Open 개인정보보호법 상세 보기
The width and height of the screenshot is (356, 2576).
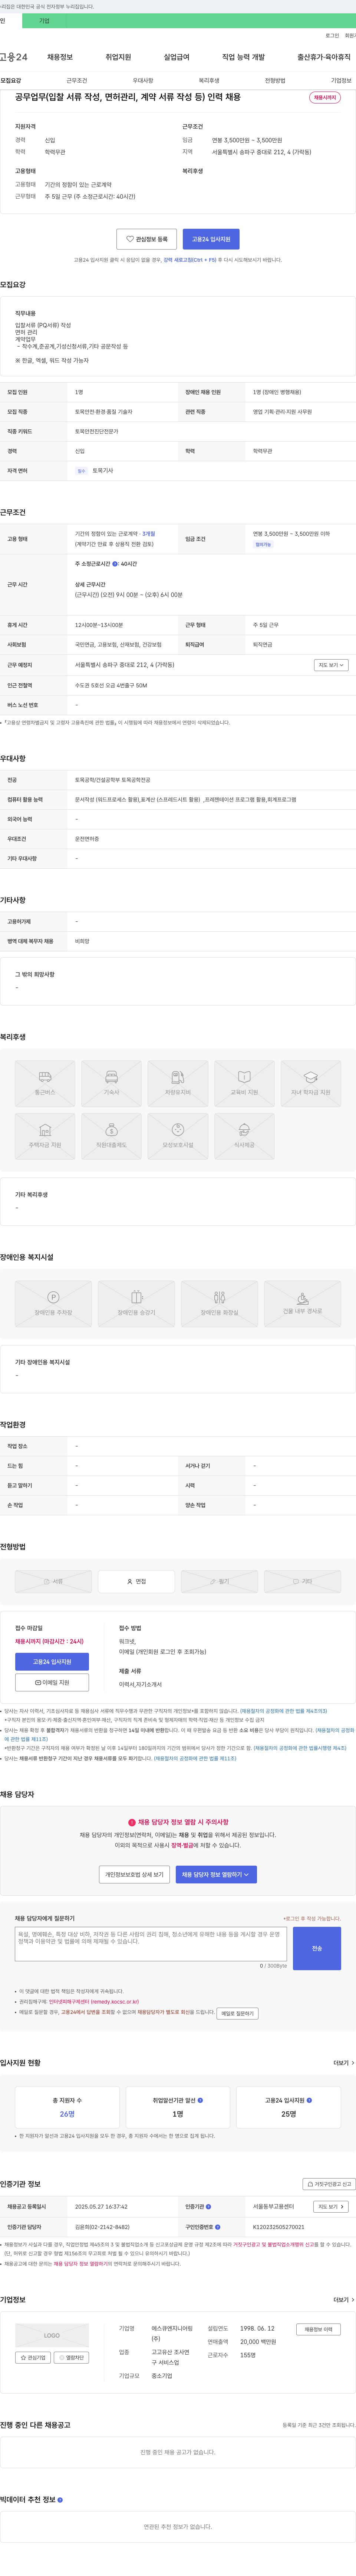coord(134,1875)
